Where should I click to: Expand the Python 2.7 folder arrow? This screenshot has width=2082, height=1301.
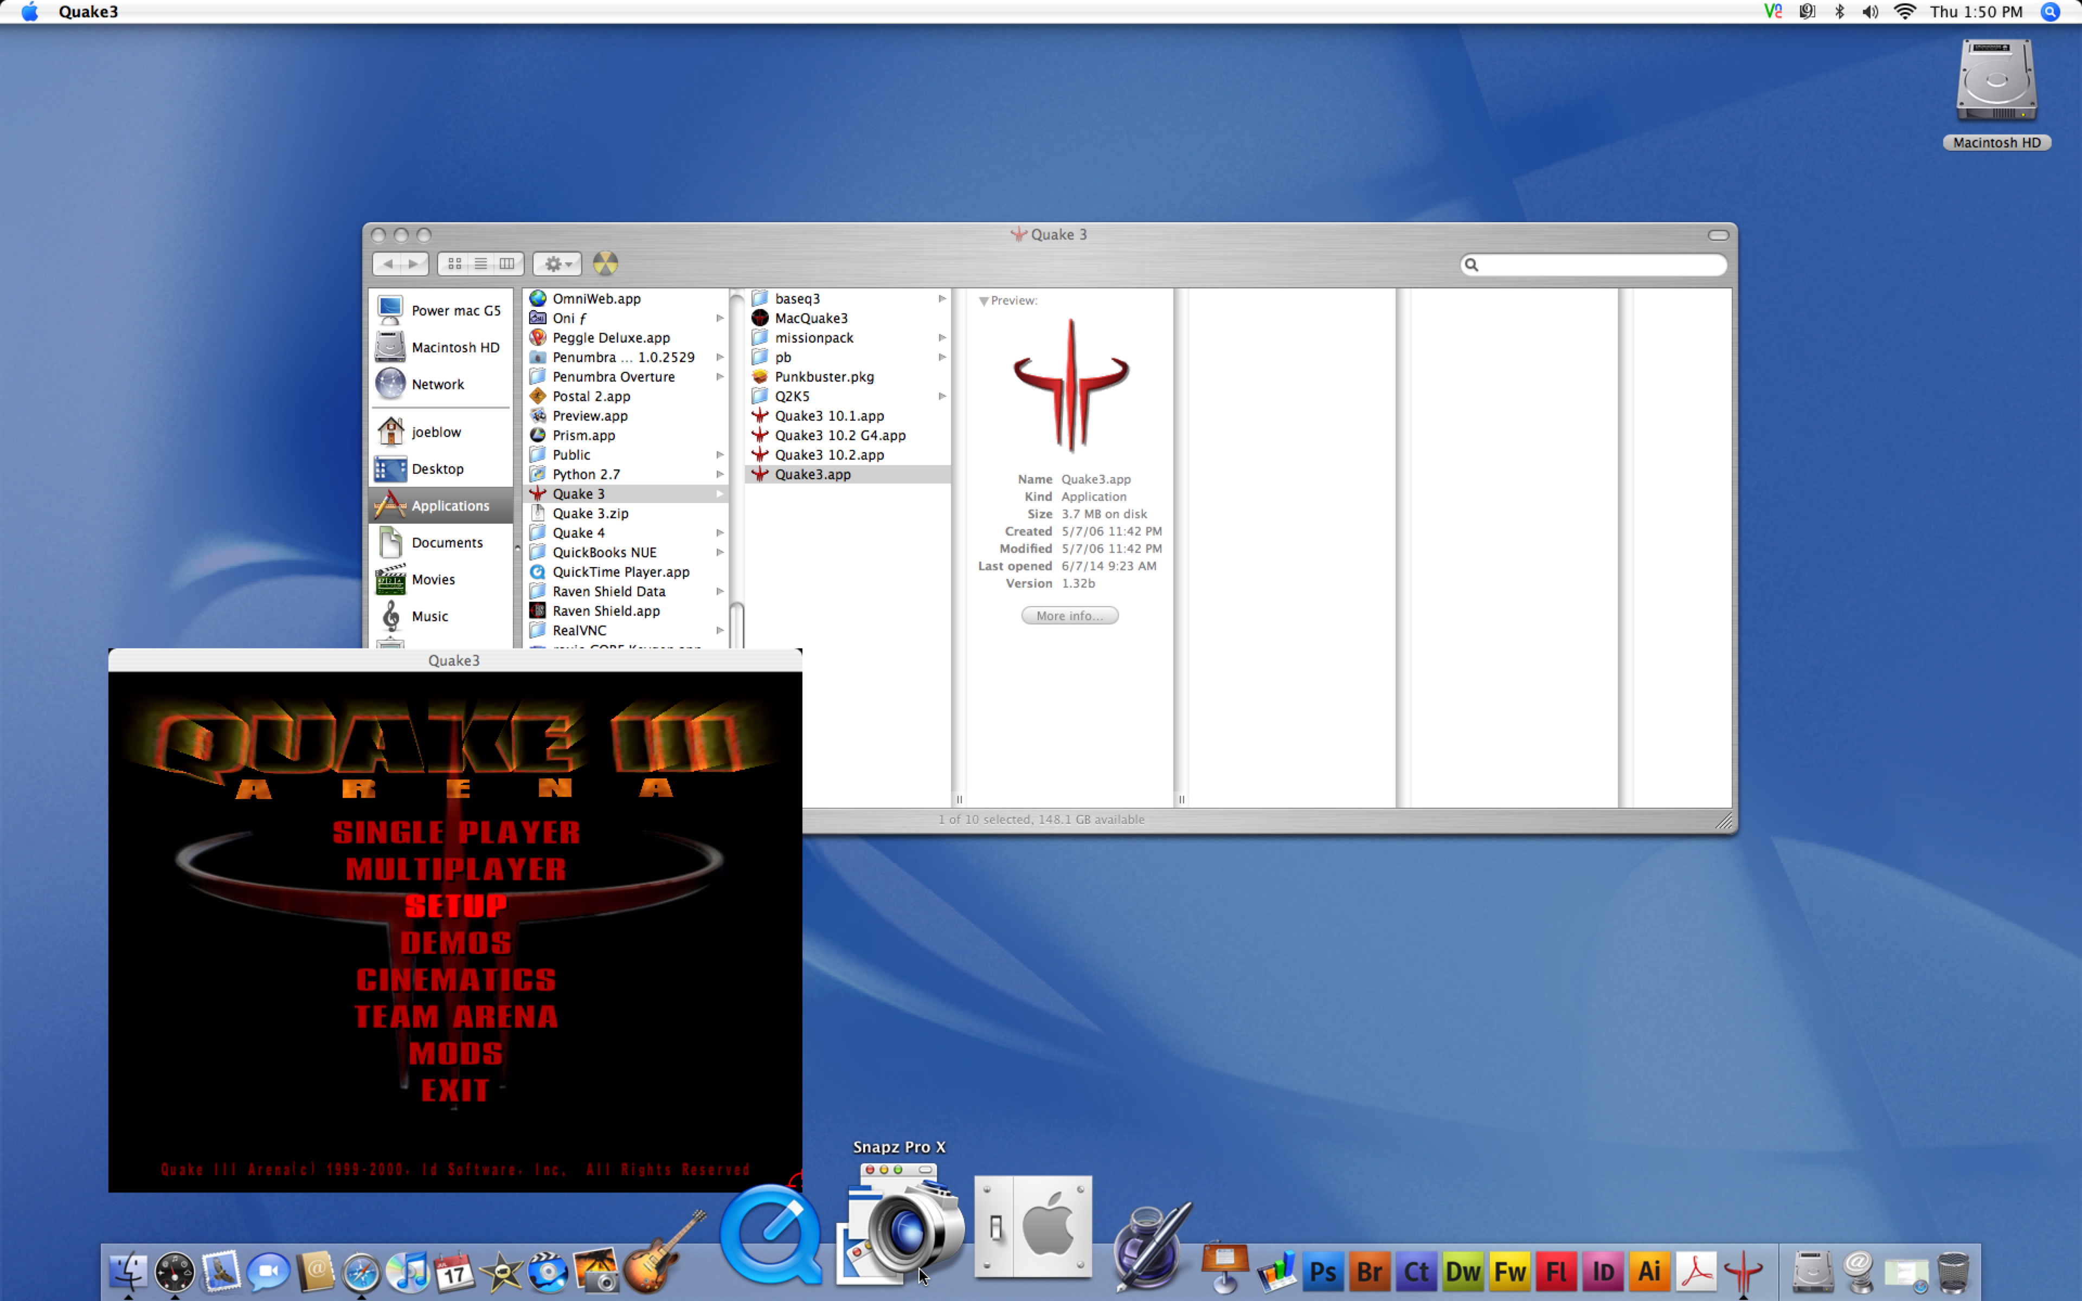click(x=719, y=474)
